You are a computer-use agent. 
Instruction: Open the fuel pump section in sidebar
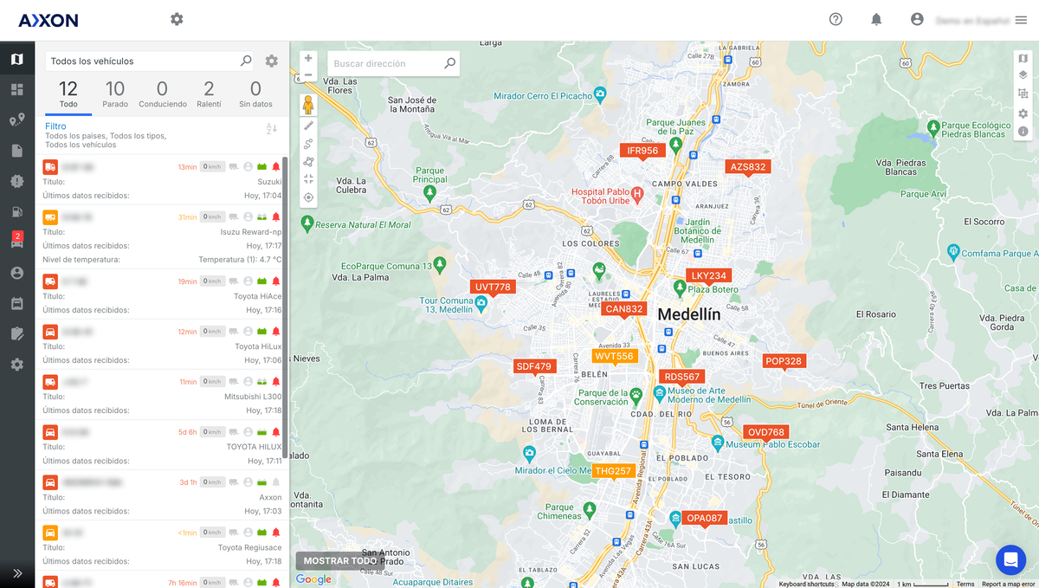point(17,211)
